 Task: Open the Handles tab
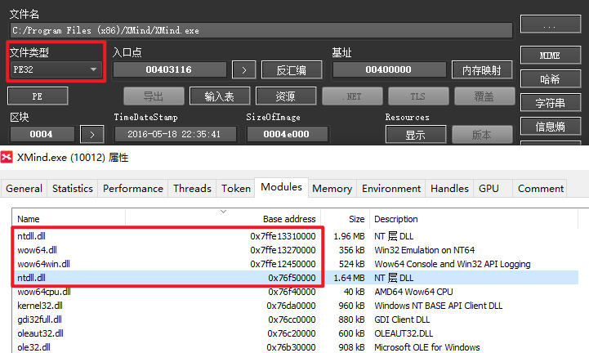tap(449, 188)
